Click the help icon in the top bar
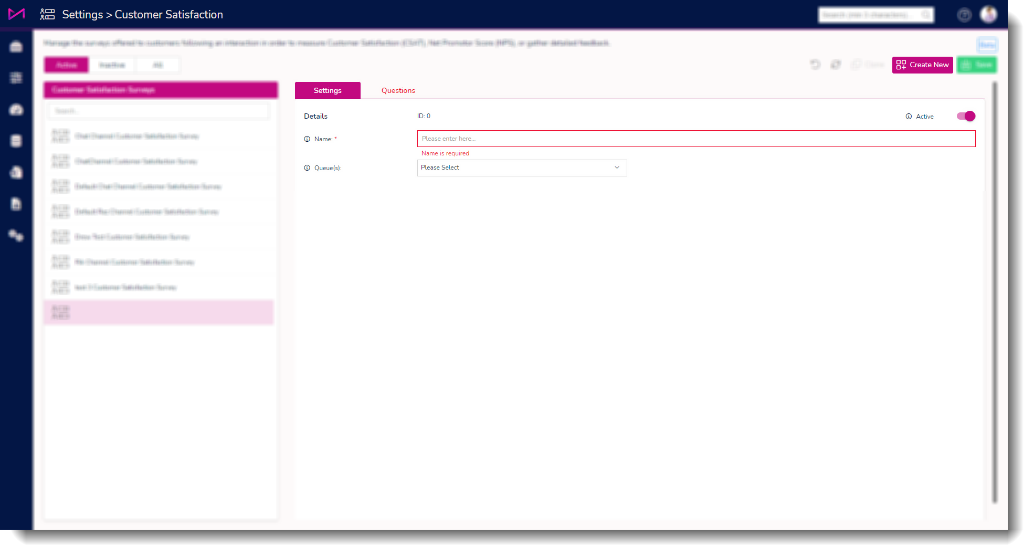 964,15
